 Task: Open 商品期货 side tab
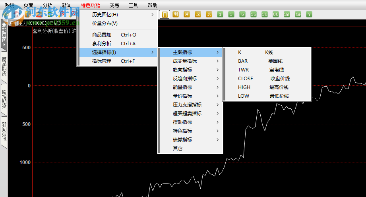[4, 67]
